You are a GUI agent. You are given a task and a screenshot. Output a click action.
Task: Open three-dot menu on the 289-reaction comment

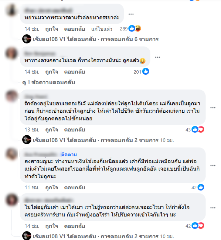[131, 14]
